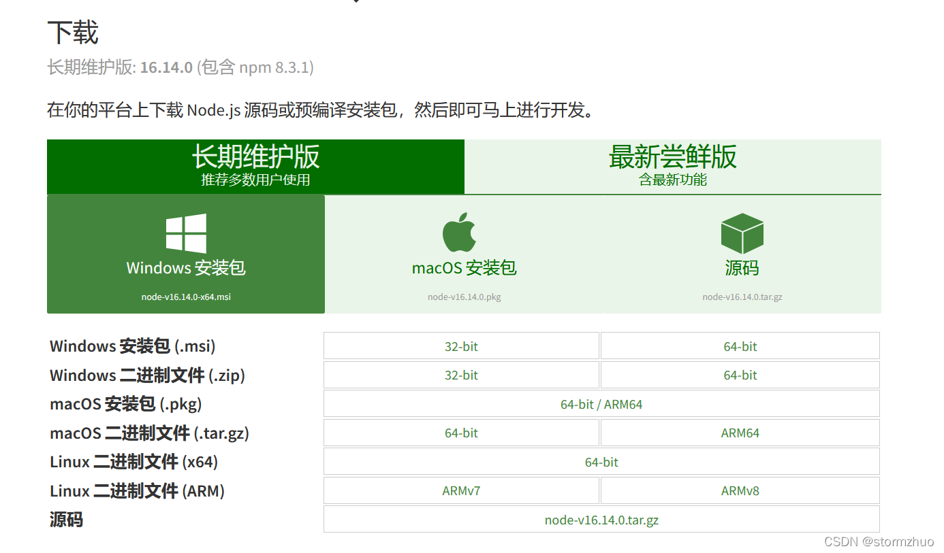Open 32-bit link for Windows 安装包 (.msi)
The width and height of the screenshot is (944, 553).
(x=461, y=346)
